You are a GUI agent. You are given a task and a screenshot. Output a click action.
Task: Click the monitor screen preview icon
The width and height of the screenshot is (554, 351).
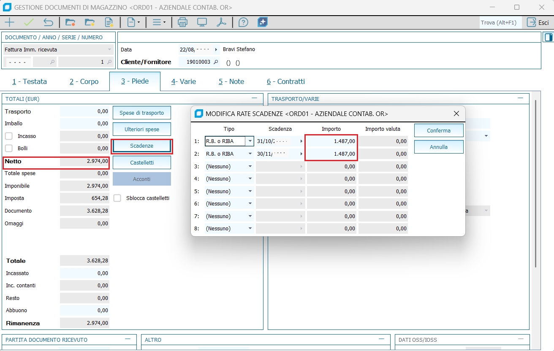coord(202,22)
